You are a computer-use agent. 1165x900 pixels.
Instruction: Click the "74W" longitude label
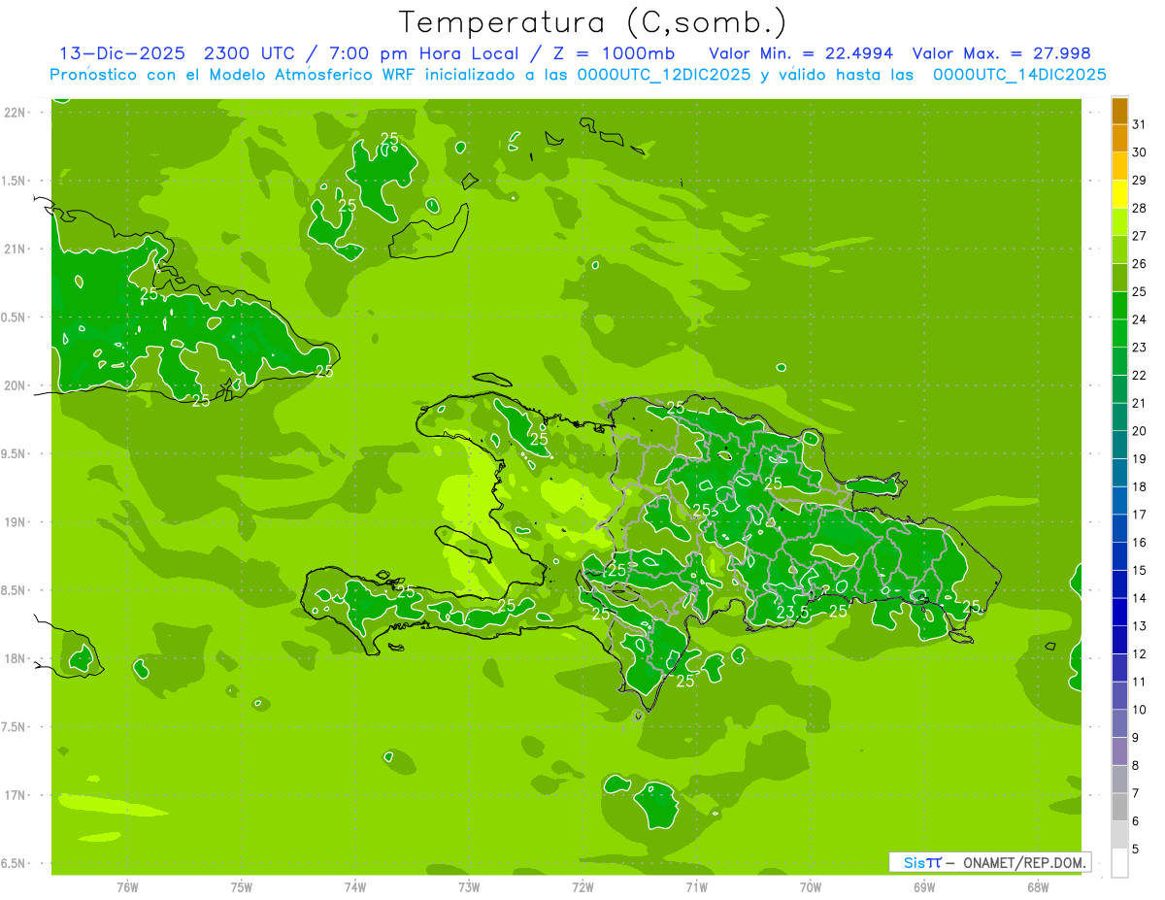coord(355,887)
